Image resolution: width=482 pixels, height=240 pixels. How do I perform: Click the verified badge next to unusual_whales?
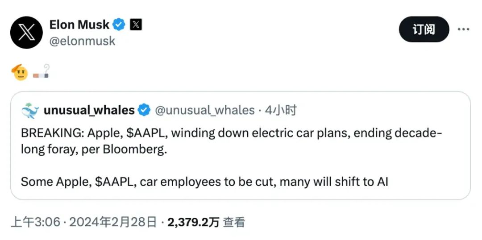[x=143, y=111]
